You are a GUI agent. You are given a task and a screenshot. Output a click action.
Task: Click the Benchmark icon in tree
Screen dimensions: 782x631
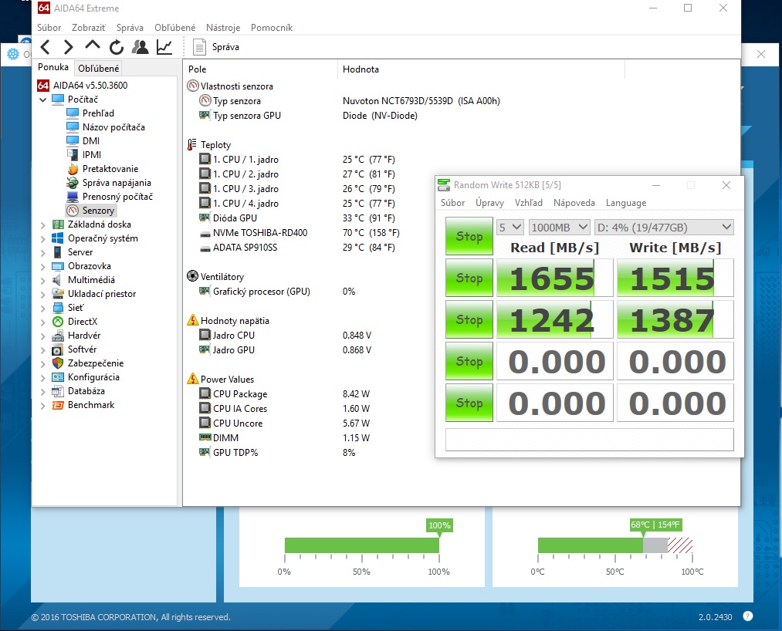click(x=58, y=405)
